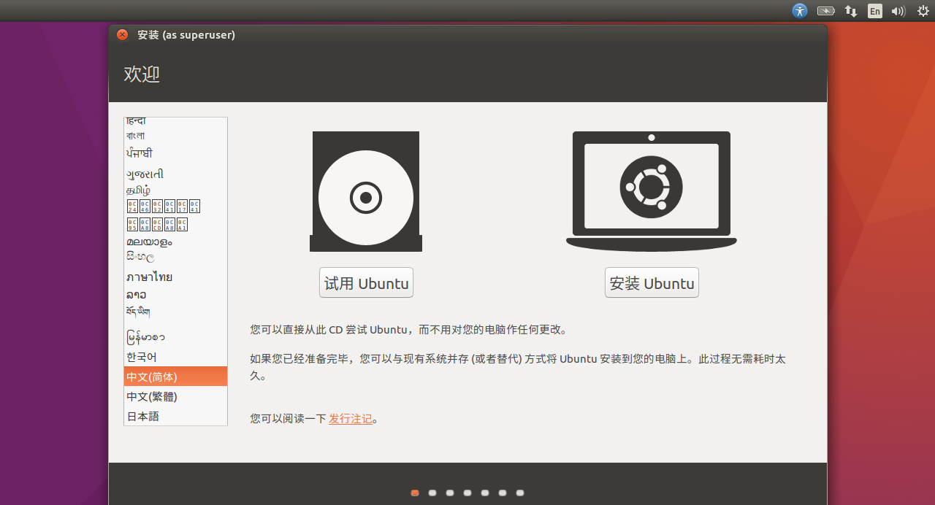The width and height of the screenshot is (935, 505).
Task: Click the first orange progress dot
Action: (415, 493)
